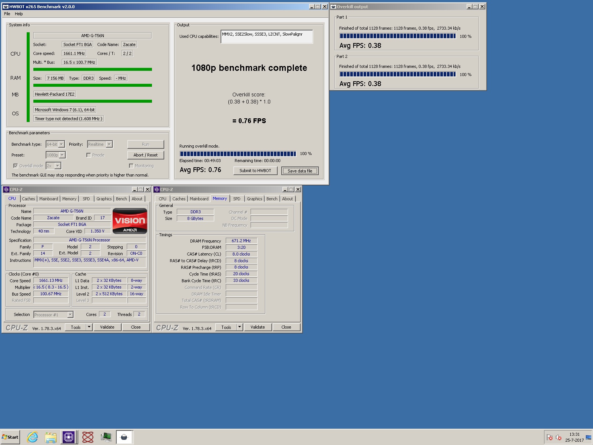Click the disabled Run button
593x445 pixels.
coord(146,144)
